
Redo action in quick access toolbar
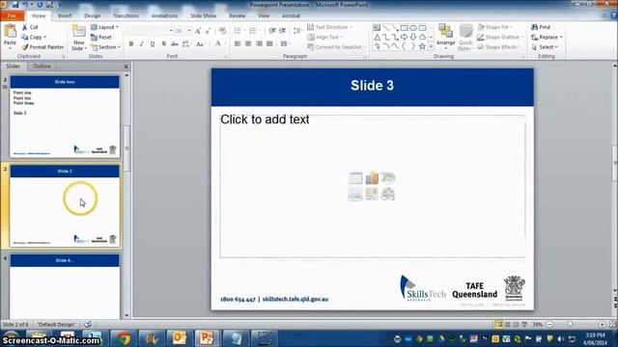point(40,5)
